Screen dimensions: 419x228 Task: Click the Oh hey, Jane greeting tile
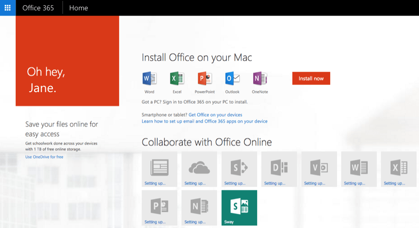coord(67,61)
